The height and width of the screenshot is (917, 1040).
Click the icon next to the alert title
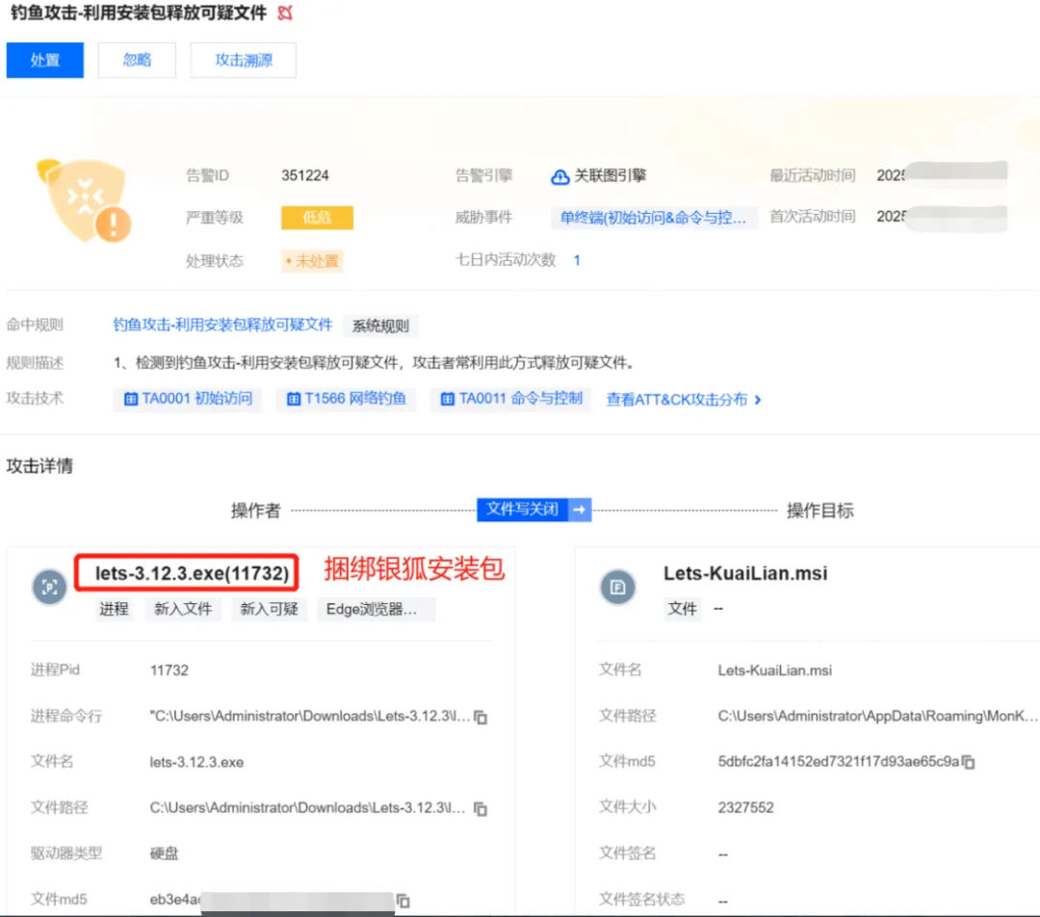284,13
